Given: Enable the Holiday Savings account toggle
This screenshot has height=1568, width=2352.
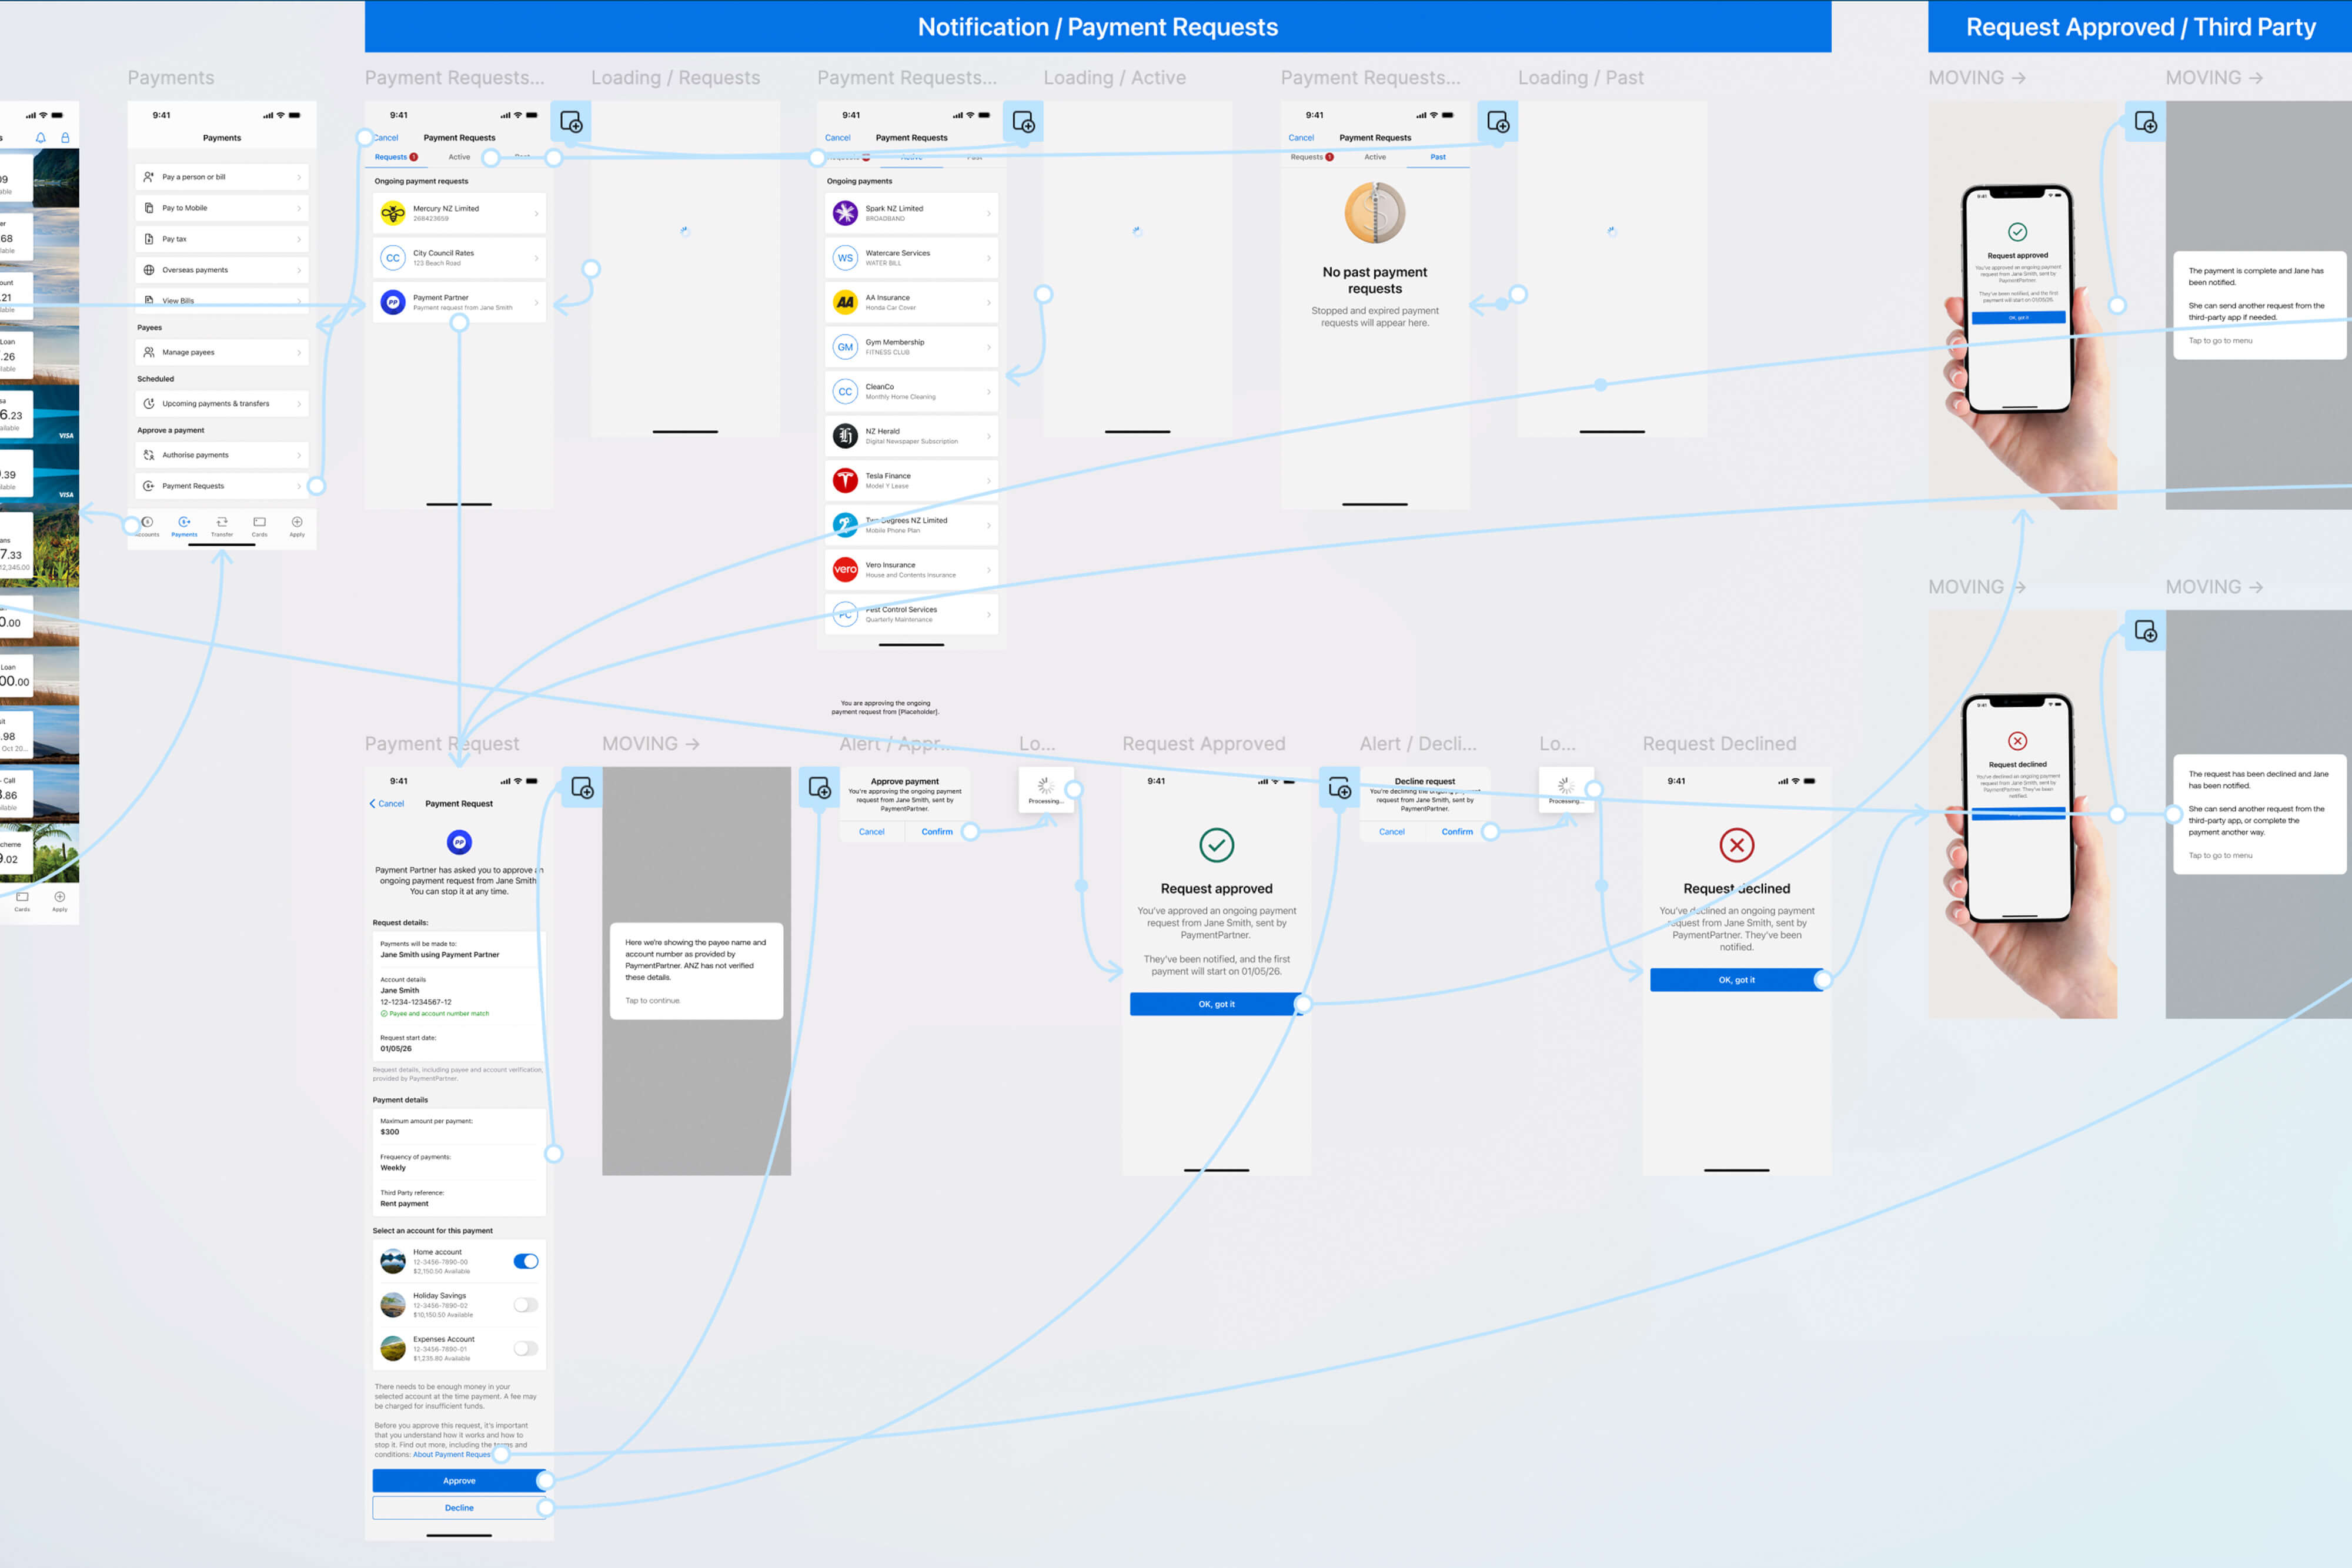Looking at the screenshot, I should pos(527,1305).
